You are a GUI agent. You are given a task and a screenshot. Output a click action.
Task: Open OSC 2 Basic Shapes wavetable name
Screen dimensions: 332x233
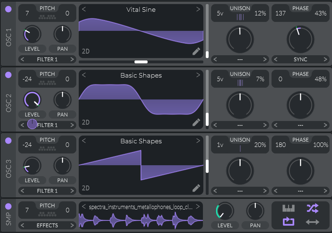(141, 75)
